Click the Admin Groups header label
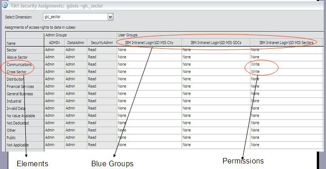Screen dimensions: 326x169 (x=56, y=35)
